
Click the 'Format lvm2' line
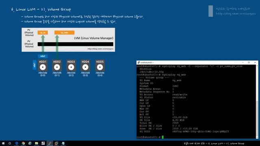point(159,86)
